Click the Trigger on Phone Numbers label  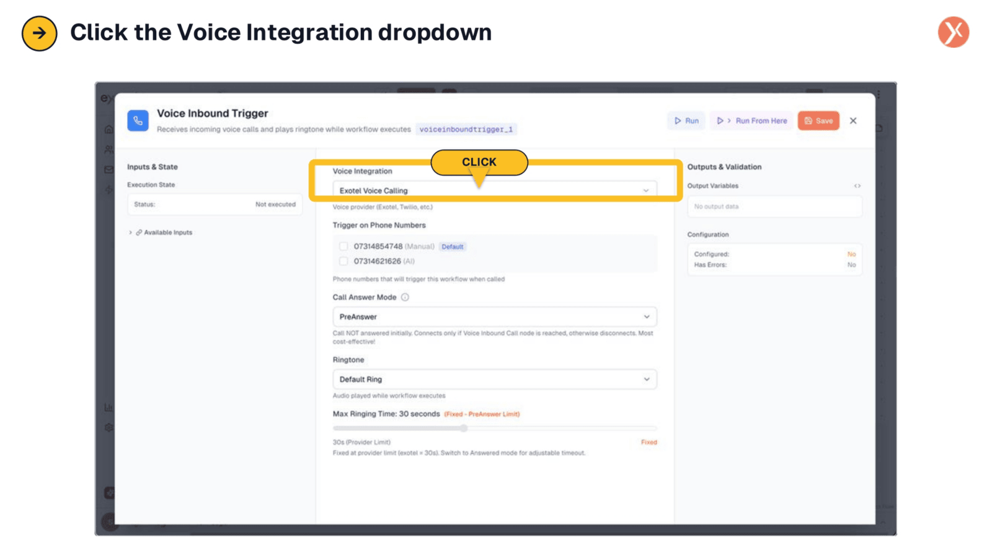click(379, 225)
